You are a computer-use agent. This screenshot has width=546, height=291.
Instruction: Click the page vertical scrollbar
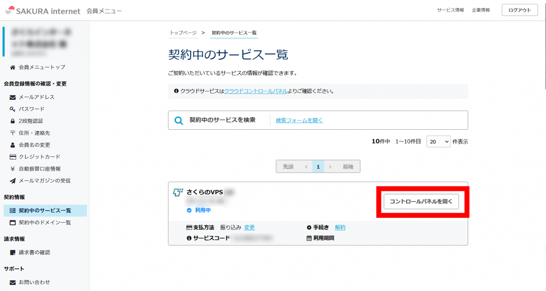pos(544,45)
